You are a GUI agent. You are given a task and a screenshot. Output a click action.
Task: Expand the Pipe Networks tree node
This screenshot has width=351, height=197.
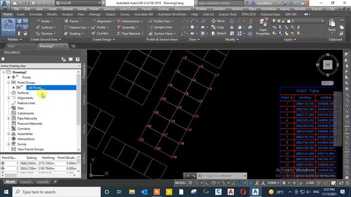[9, 118]
